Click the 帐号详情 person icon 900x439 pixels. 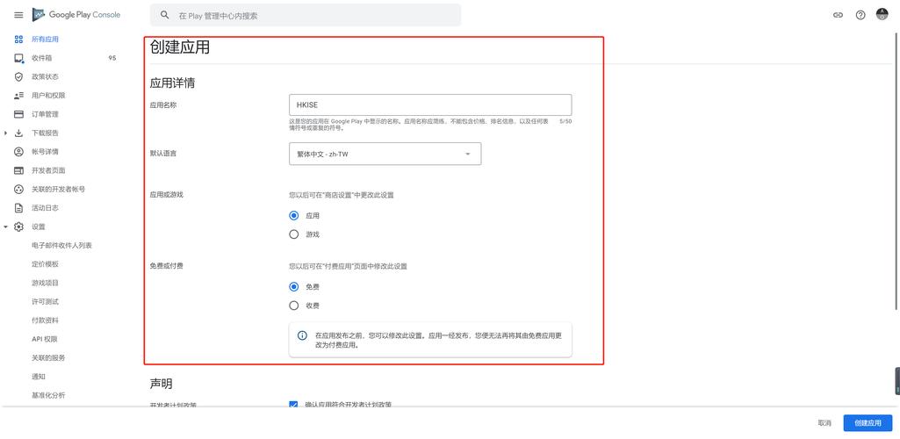18,152
